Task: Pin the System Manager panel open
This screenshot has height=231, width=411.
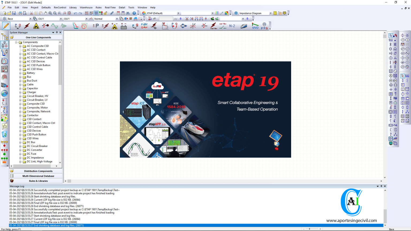Action: click(x=57, y=32)
